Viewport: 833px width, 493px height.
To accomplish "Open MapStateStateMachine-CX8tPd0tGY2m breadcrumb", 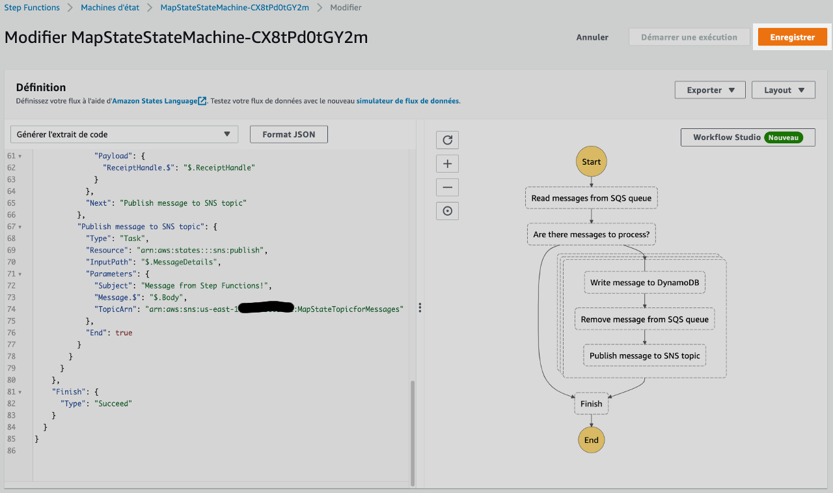I will (234, 8).
